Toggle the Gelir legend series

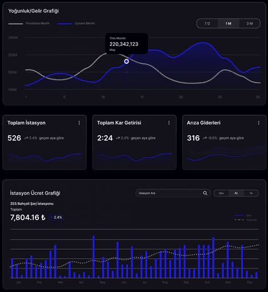pyautogui.click(x=243, y=216)
